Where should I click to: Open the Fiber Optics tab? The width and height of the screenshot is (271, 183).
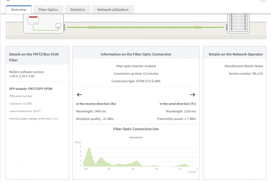(x=48, y=9)
